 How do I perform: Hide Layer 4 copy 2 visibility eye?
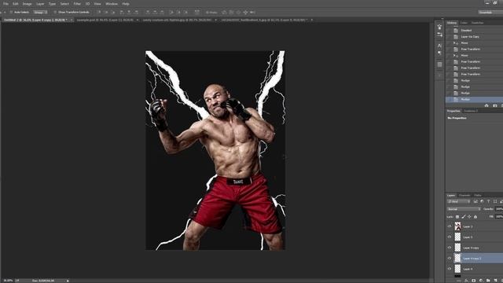click(450, 259)
